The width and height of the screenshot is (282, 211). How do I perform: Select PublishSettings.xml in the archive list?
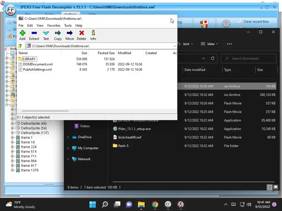[37, 70]
